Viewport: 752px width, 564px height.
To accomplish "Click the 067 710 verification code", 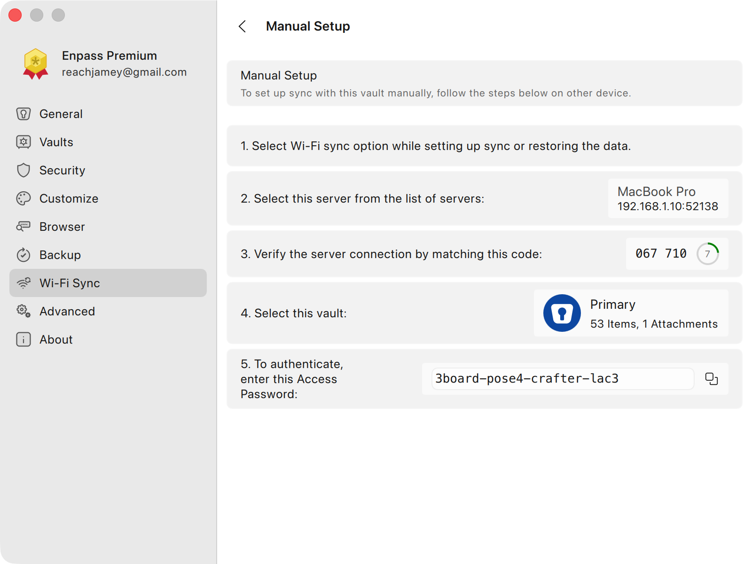I will (x=661, y=254).
